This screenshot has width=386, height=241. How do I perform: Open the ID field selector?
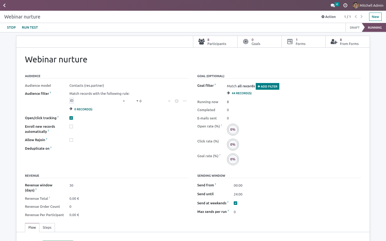(x=72, y=101)
